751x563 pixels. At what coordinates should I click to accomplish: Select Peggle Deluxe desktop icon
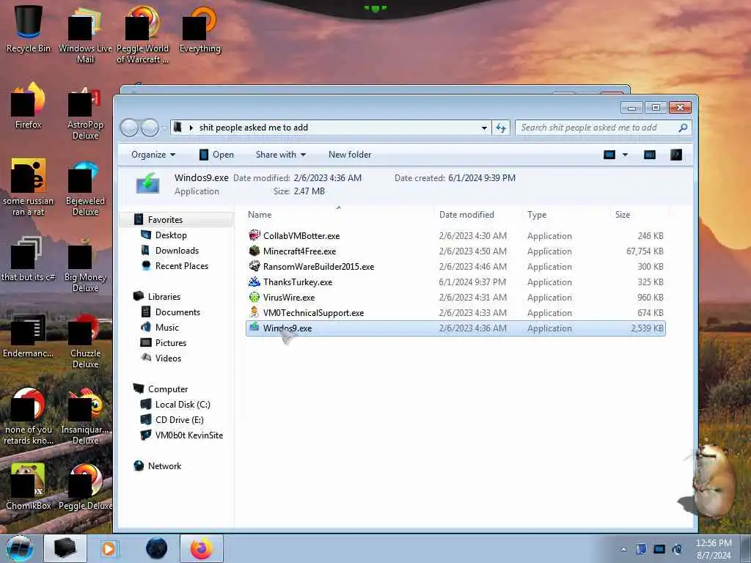(85, 486)
